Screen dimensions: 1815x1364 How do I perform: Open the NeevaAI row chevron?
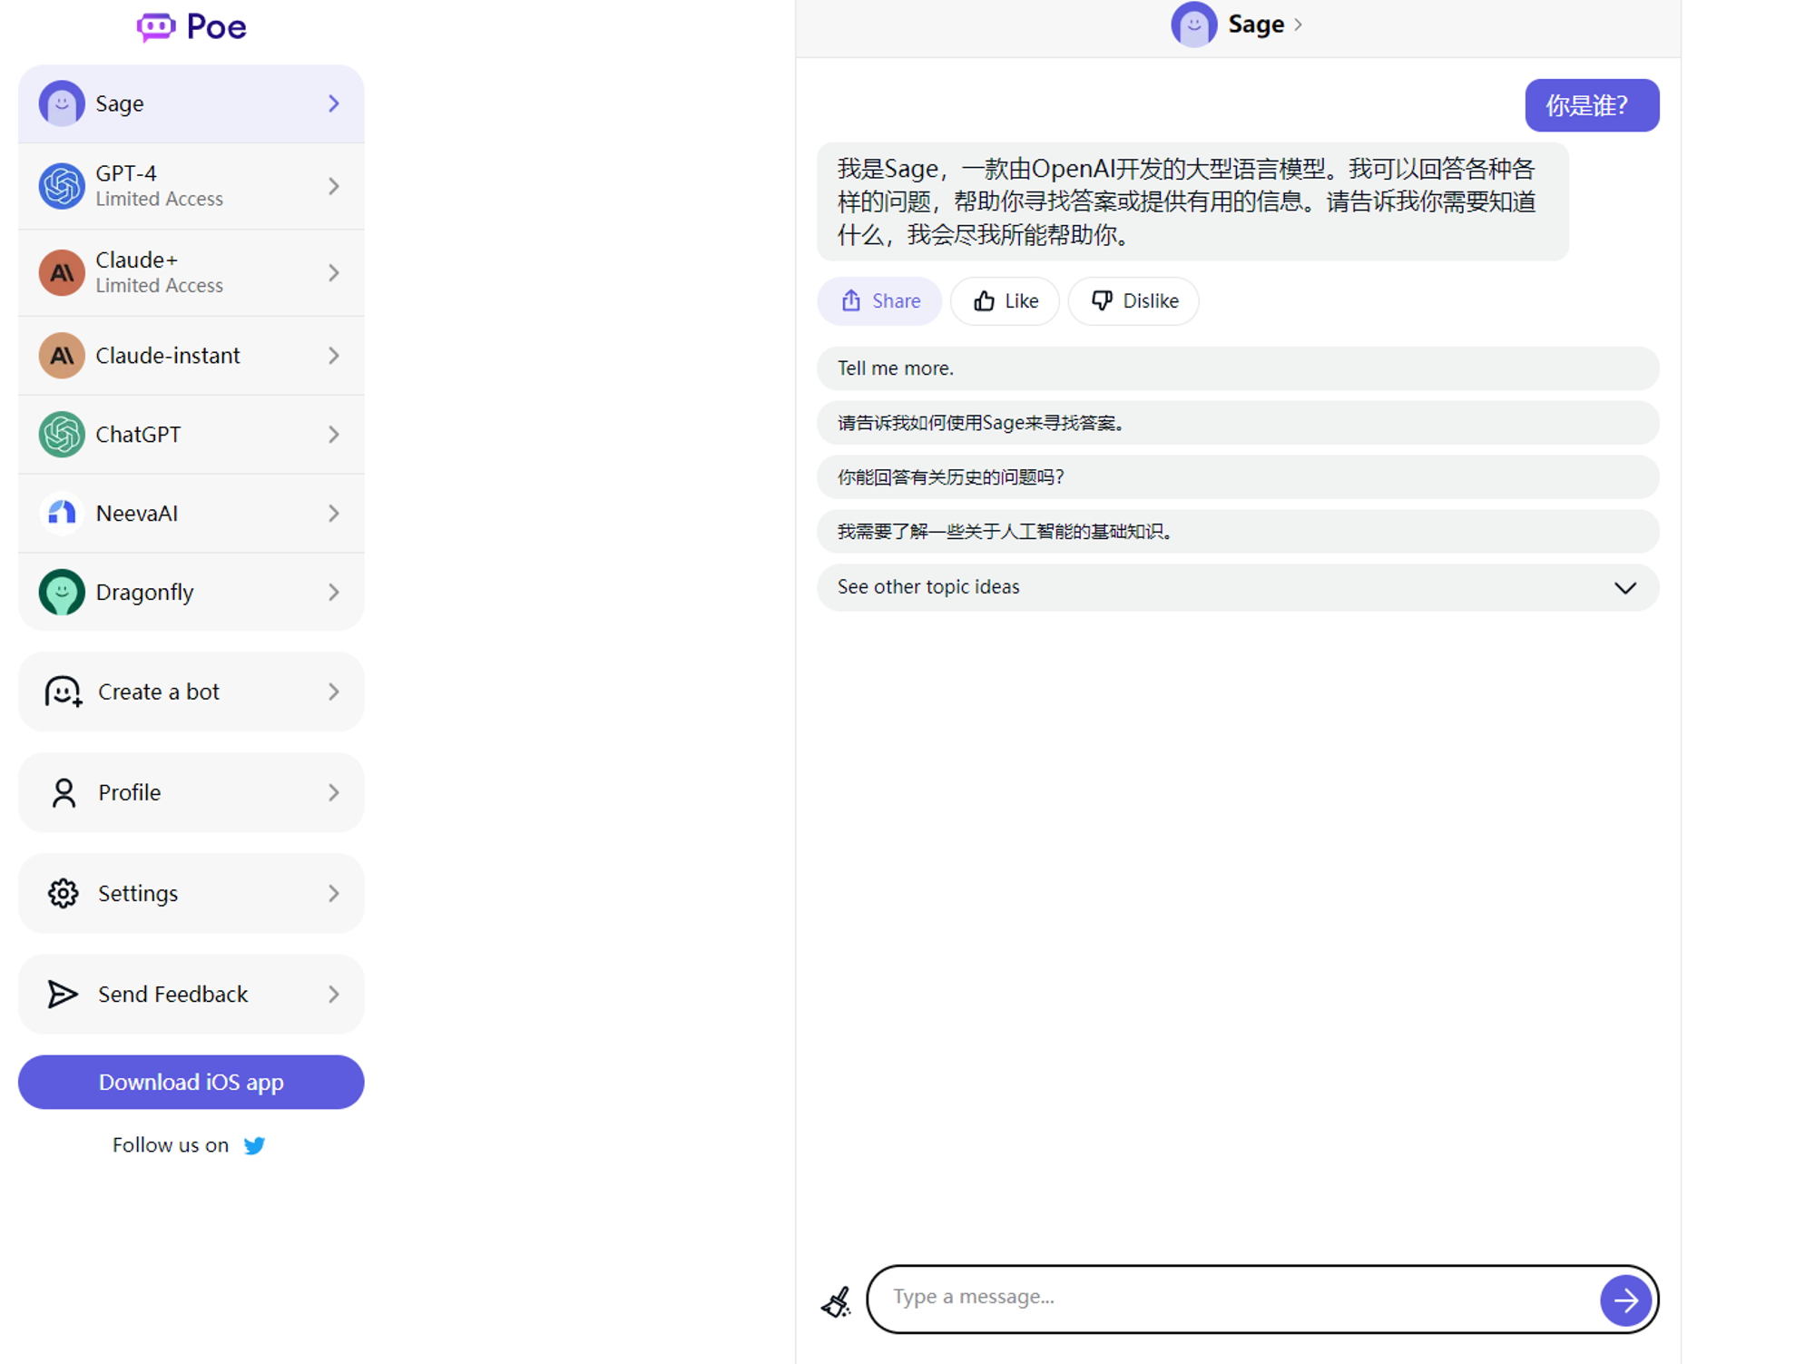[334, 514]
